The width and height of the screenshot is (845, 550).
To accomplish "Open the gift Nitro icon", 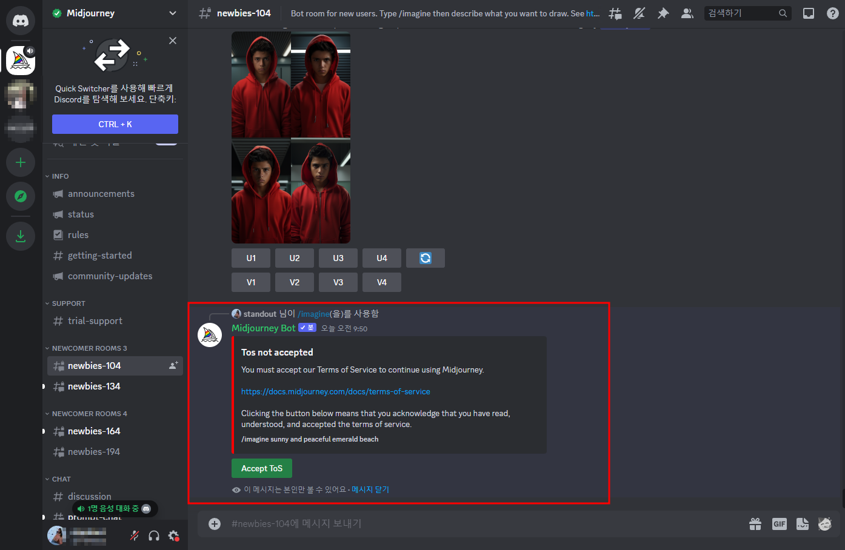I will 755,524.
